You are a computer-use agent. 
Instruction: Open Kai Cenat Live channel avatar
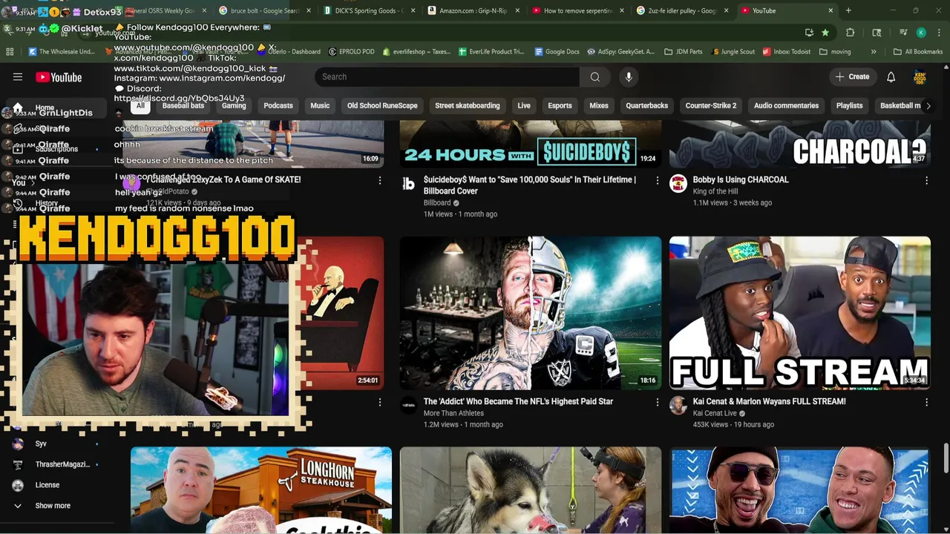tap(678, 406)
